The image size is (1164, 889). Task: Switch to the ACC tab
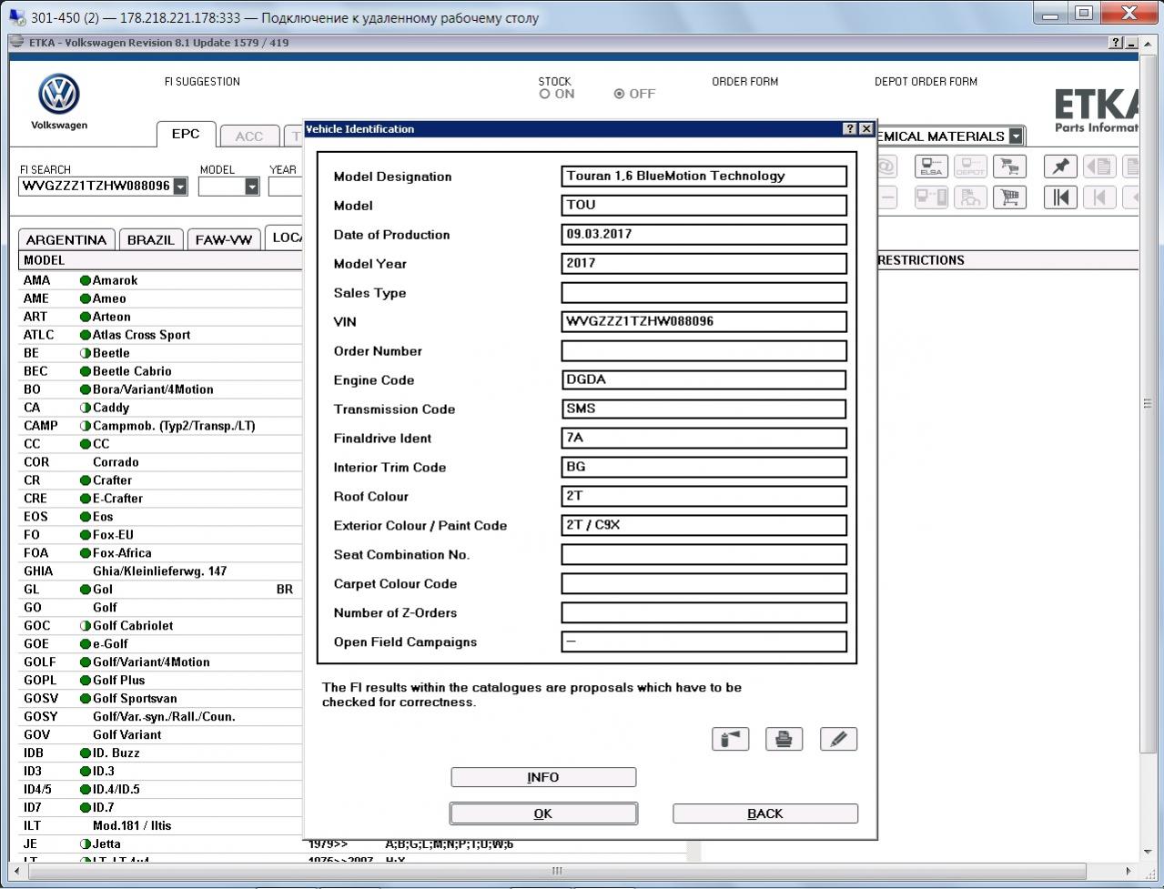click(248, 136)
